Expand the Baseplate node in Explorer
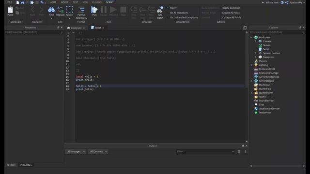 click(255, 57)
